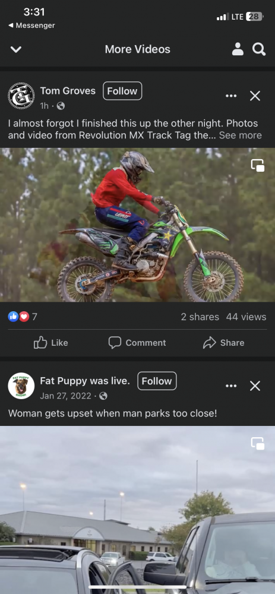Expand caption with See more
This screenshot has height=594, width=275.
[240, 135]
